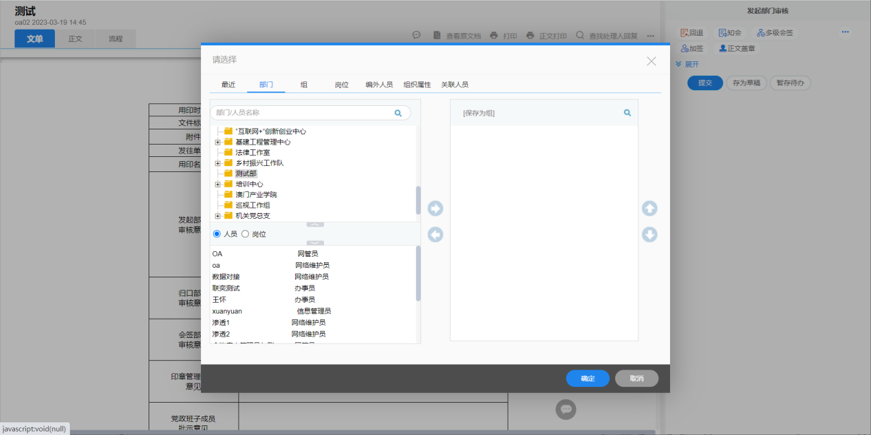The width and height of the screenshot is (871, 435).
Task: Click the comment bubble icon in toolbar
Action: 416,35
